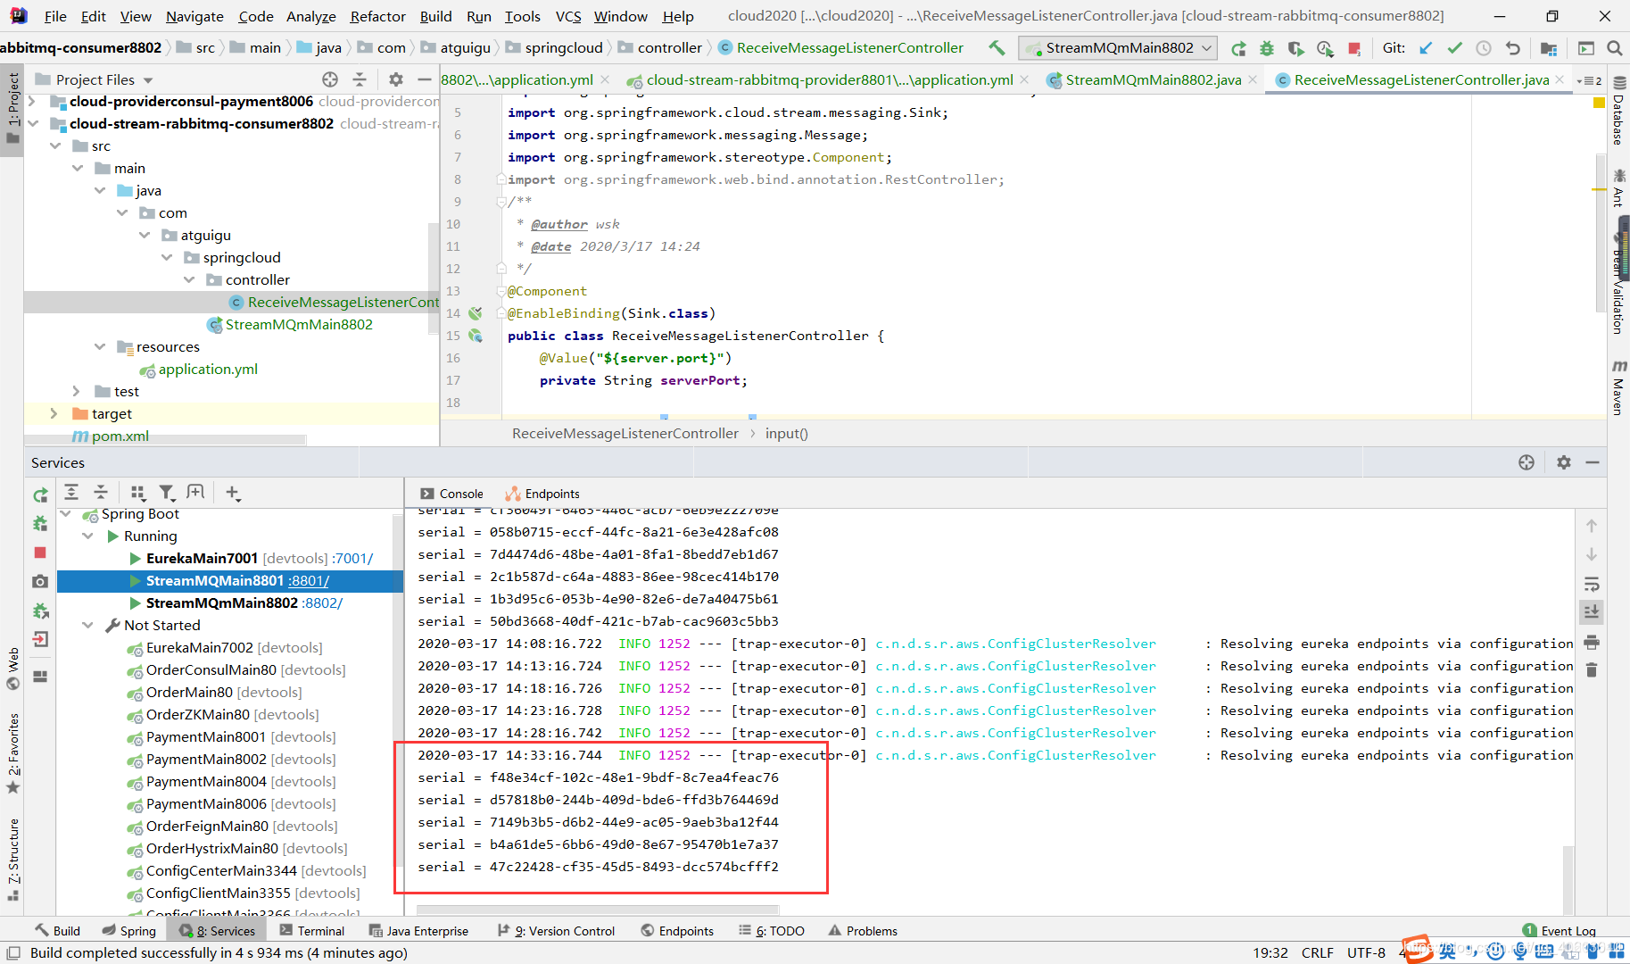Screen dimensions: 1630x964
Task: Click the Build project hammer icon
Action: pyautogui.click(x=997, y=48)
